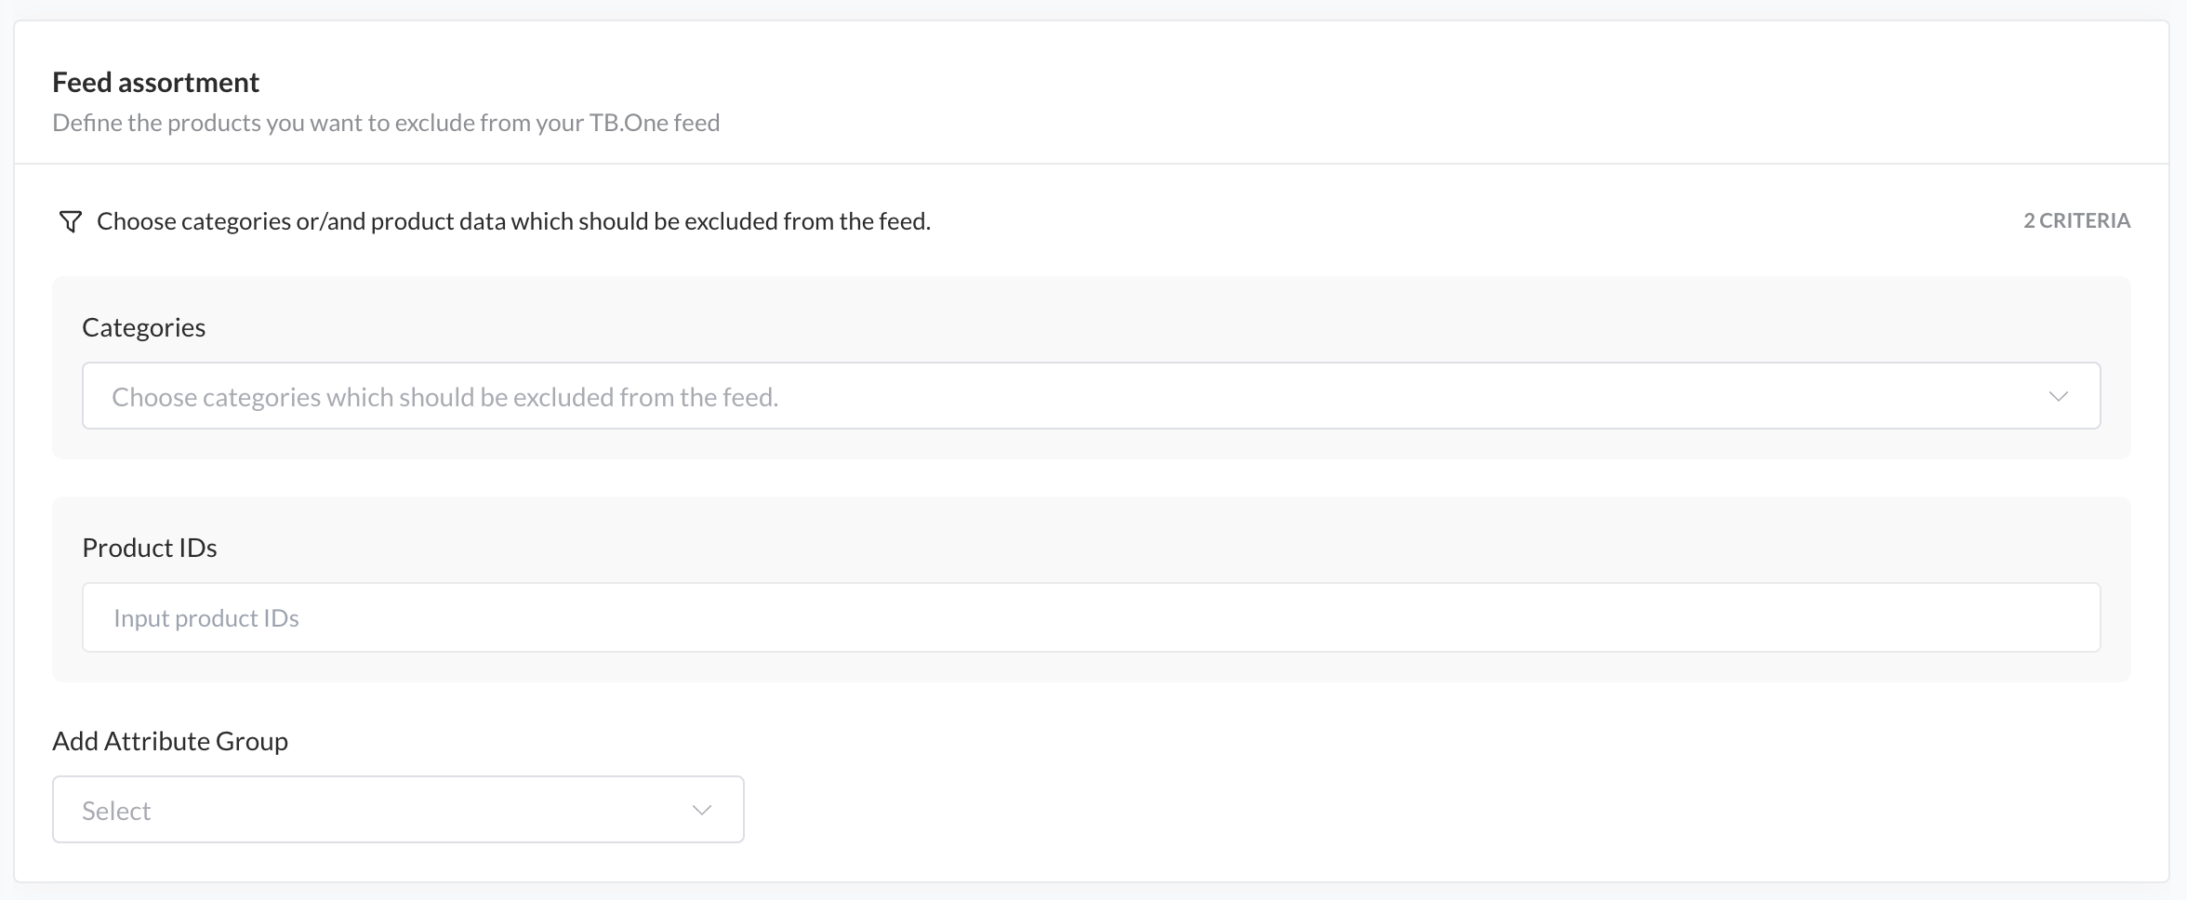Click the "Categories" field label
This screenshot has width=2187, height=900.
143,327
